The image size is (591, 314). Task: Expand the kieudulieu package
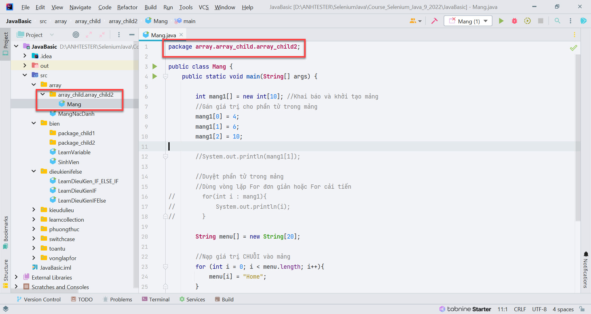coord(34,210)
